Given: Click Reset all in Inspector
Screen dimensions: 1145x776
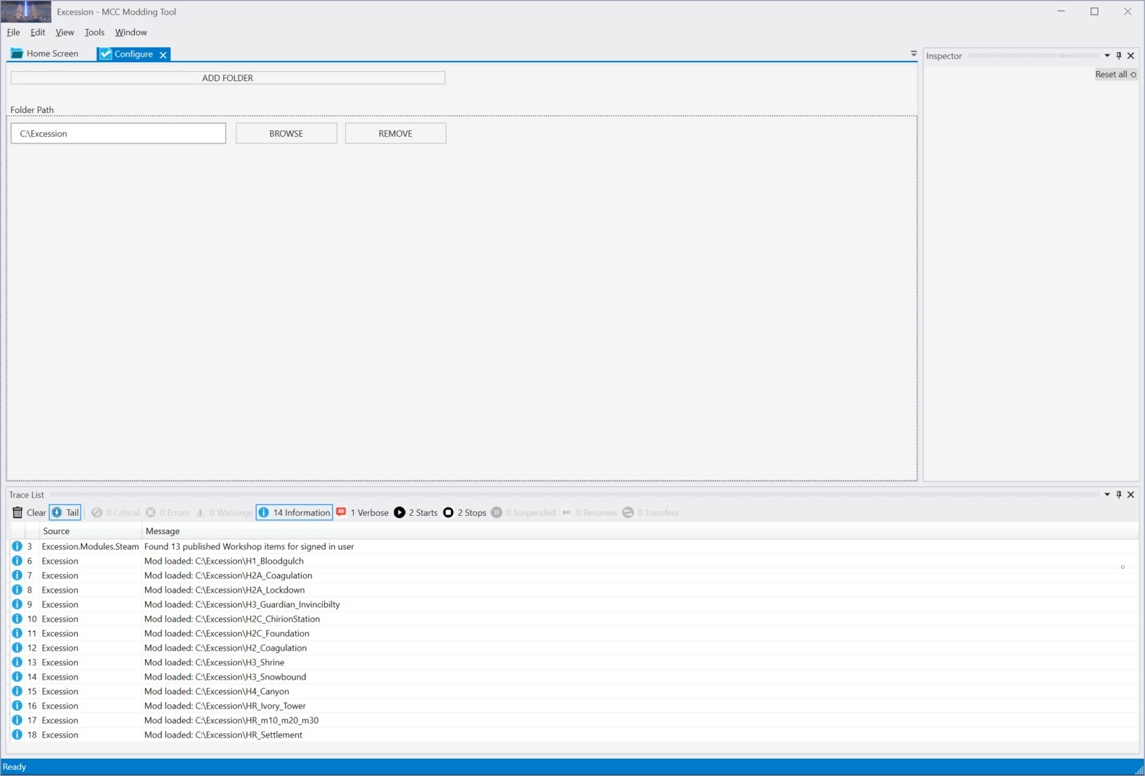Looking at the screenshot, I should coord(1116,74).
